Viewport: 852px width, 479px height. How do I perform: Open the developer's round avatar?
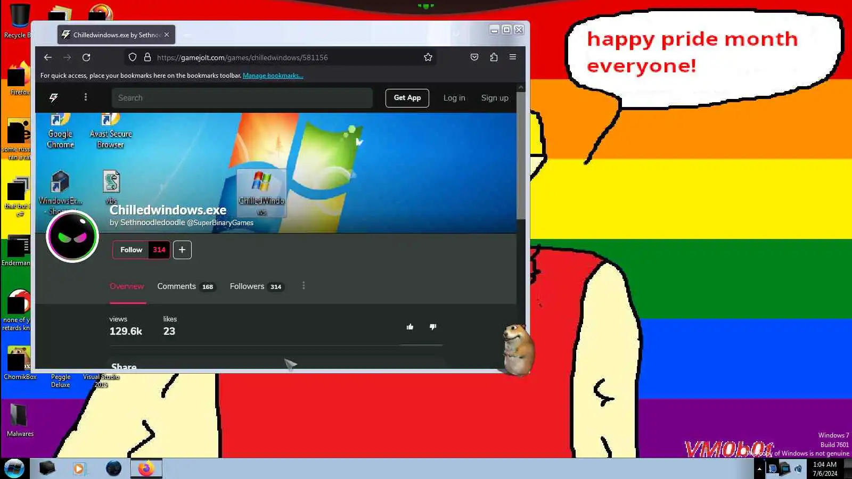(x=72, y=236)
